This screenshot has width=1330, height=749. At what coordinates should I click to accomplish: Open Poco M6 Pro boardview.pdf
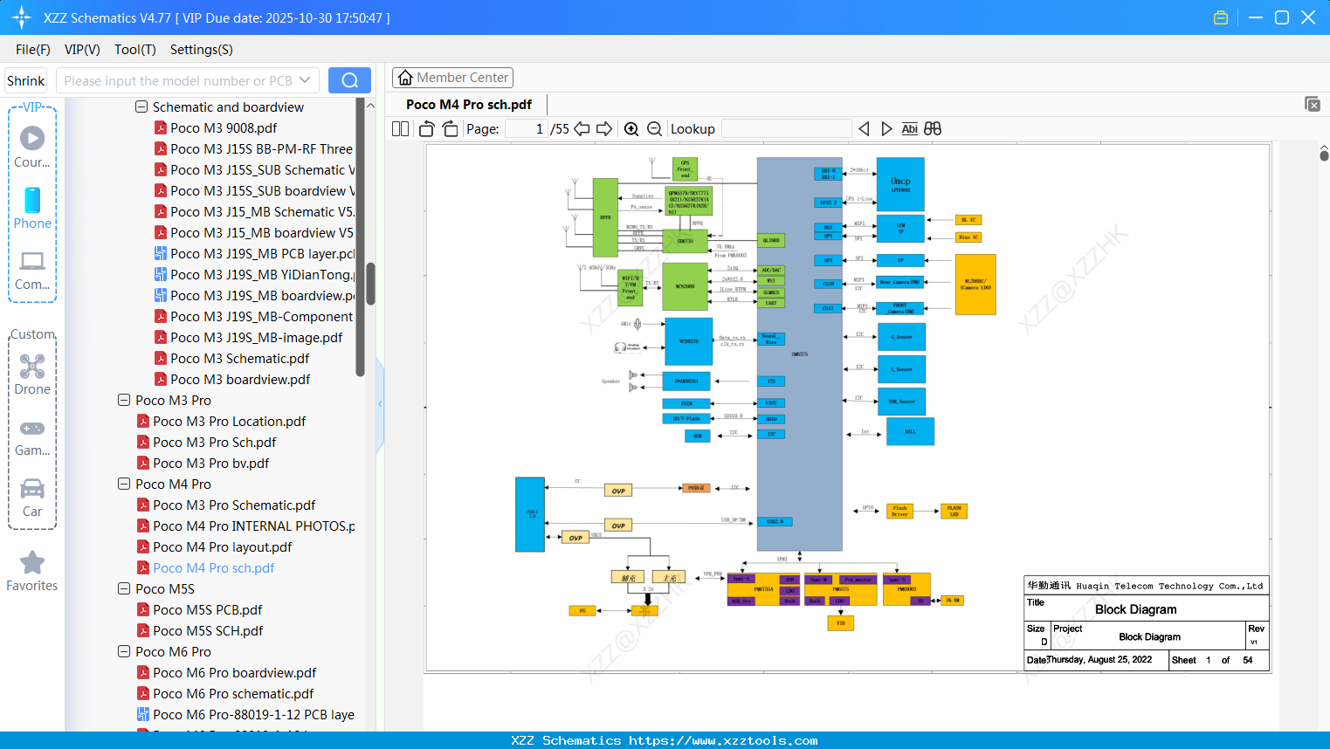click(234, 673)
